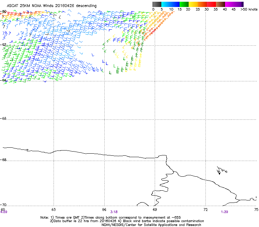
Task: Click the purple time stamp '4:59'
Action: coord(3,212)
